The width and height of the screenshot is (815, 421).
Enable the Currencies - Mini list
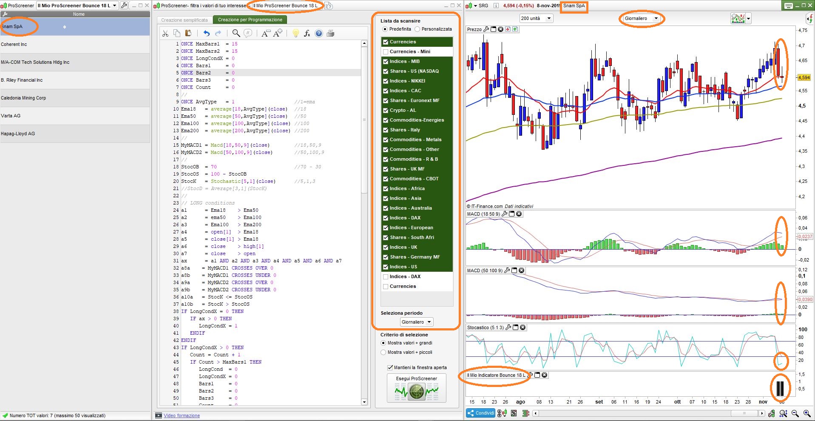pos(386,51)
